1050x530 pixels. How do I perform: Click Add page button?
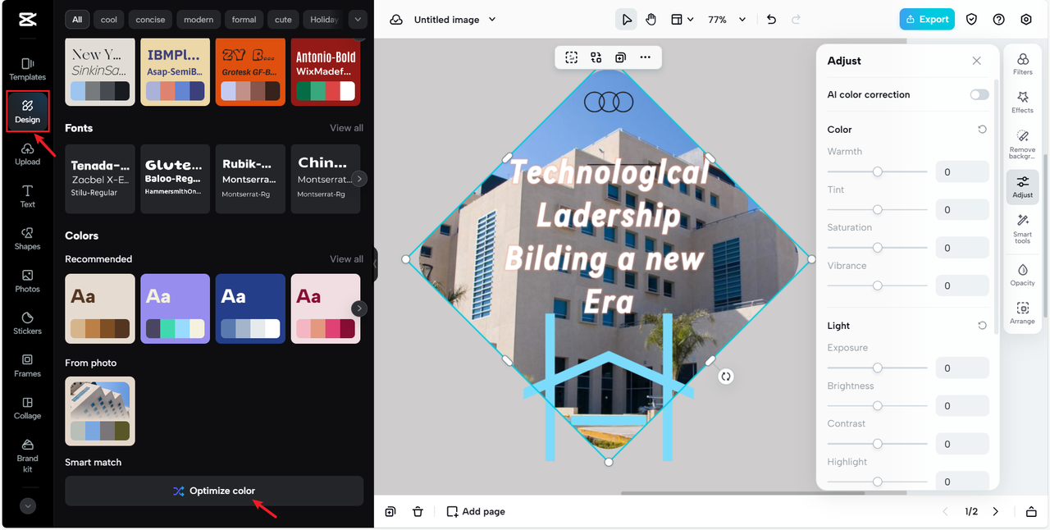pos(476,512)
